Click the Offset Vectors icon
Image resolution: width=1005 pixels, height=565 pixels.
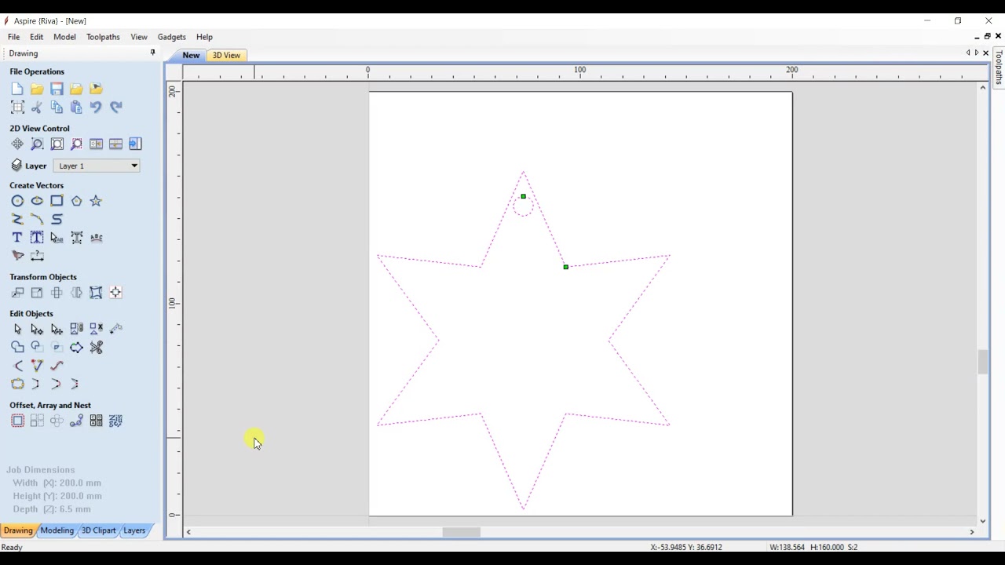click(x=17, y=421)
